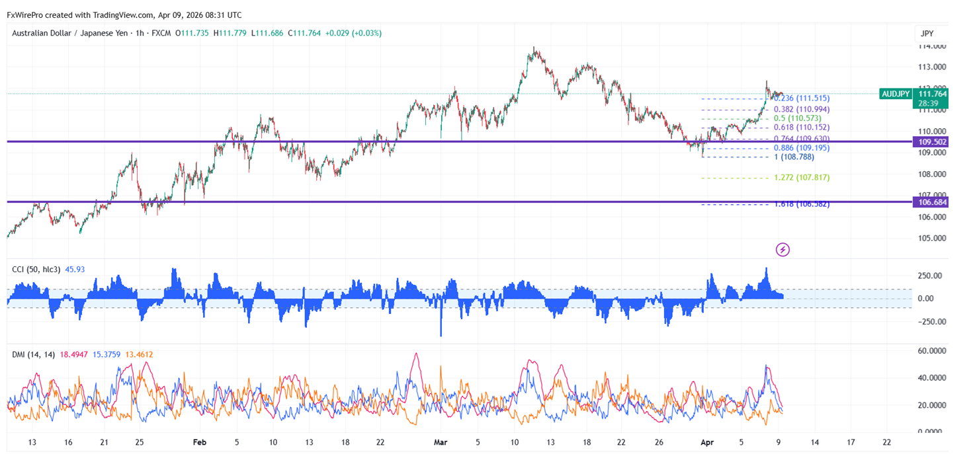Select the AUDJPY symbol price tag
Screen dimensions: 971x454
pyautogui.click(x=896, y=94)
